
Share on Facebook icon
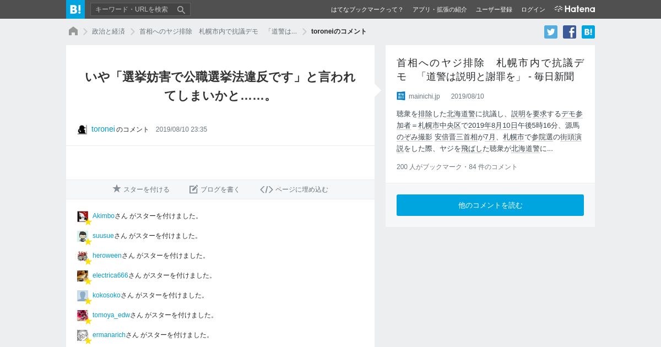(x=570, y=32)
